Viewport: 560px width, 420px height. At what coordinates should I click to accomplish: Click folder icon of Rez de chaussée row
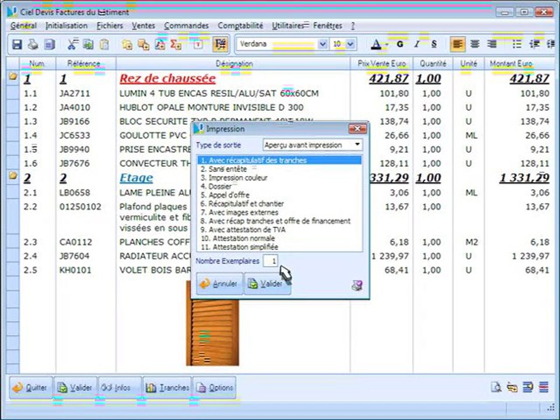(x=13, y=76)
